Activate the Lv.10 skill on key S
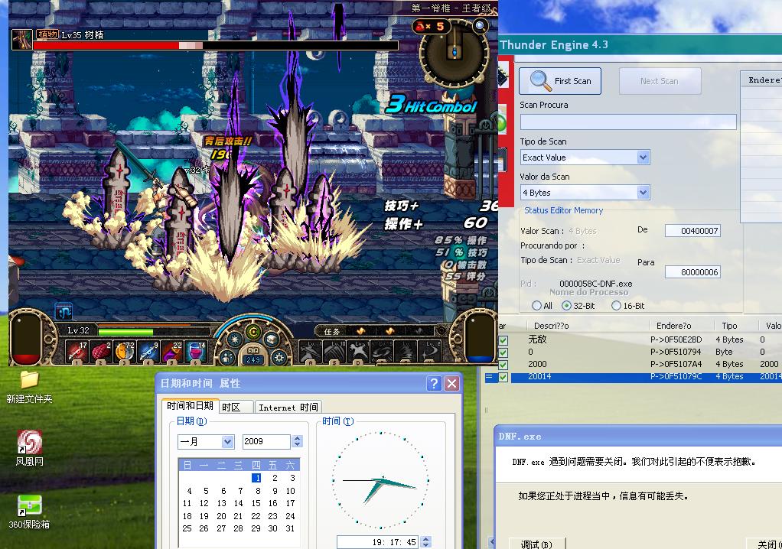This screenshot has height=549, width=782. click(x=334, y=352)
